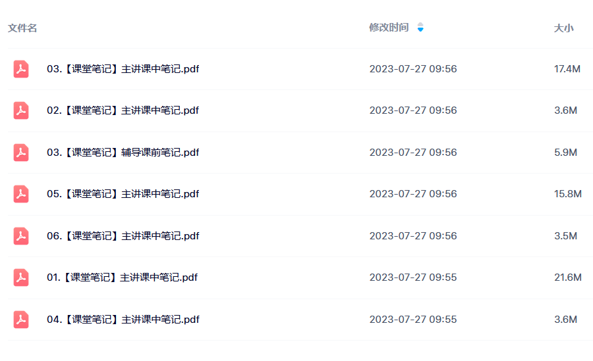Sort by the 修改时间 column header
Screen dimensions: 593x361
pyautogui.click(x=389, y=28)
